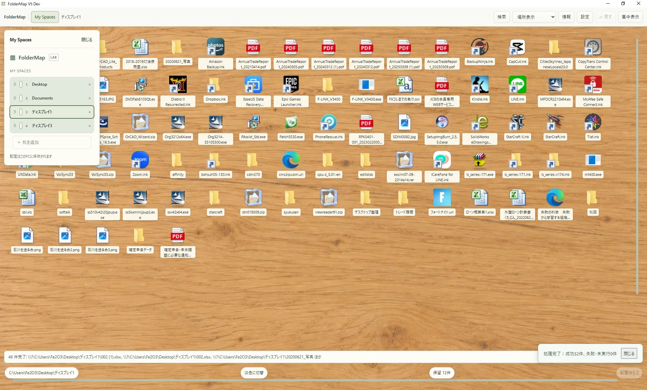This screenshot has height=390, width=647.
Task: Click the フォートナイト.url icon
Action: point(442,198)
